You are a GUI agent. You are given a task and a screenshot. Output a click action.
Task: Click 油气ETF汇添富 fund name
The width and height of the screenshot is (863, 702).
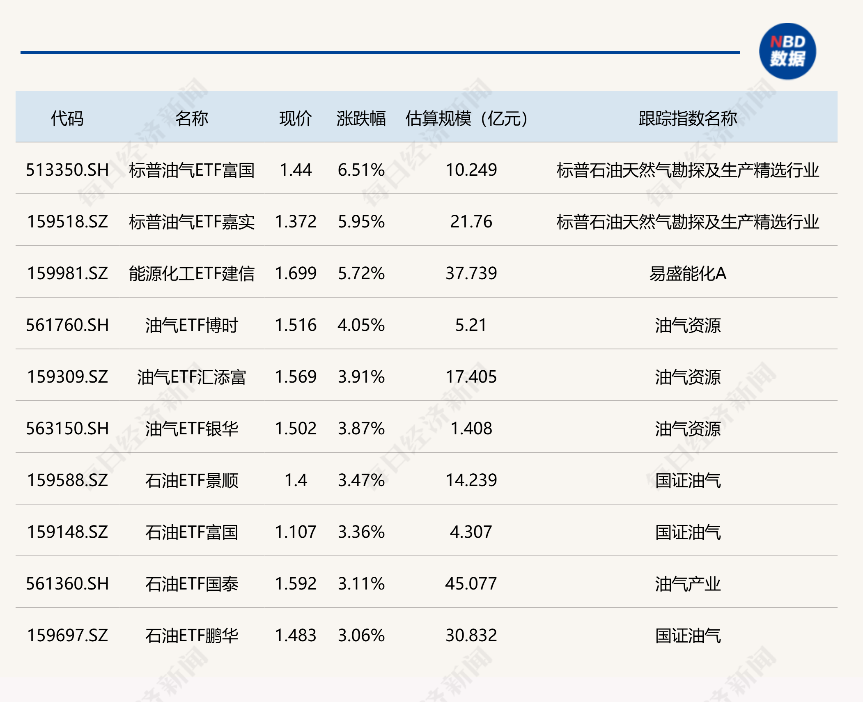192,377
